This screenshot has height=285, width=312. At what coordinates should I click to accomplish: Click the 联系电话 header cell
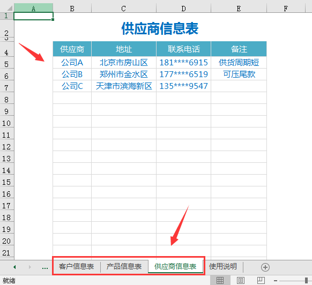[183, 49]
